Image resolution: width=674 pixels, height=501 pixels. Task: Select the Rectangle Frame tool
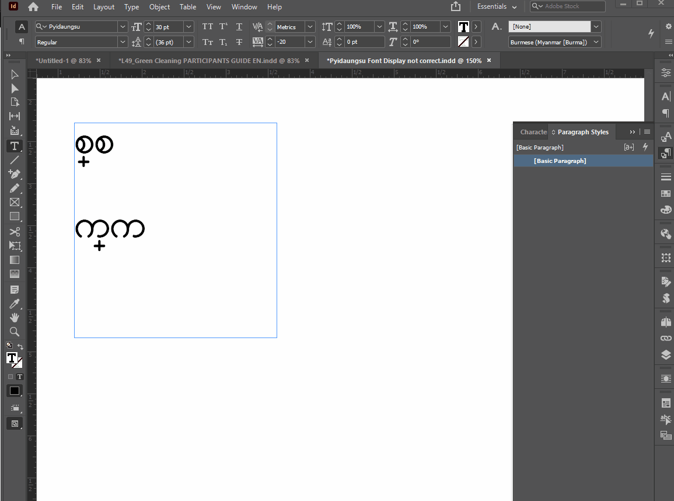point(14,202)
